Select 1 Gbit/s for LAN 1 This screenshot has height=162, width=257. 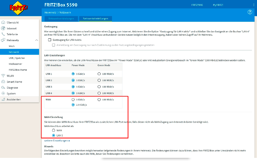tap(73, 74)
